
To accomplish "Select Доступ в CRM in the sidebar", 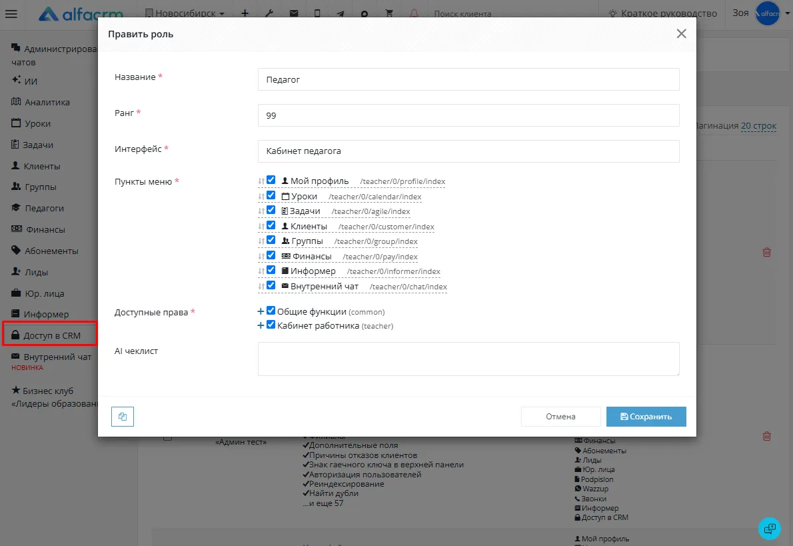I will click(x=49, y=335).
